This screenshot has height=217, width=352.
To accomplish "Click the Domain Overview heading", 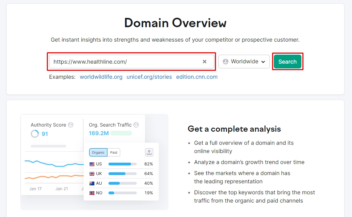I will [x=175, y=23].
